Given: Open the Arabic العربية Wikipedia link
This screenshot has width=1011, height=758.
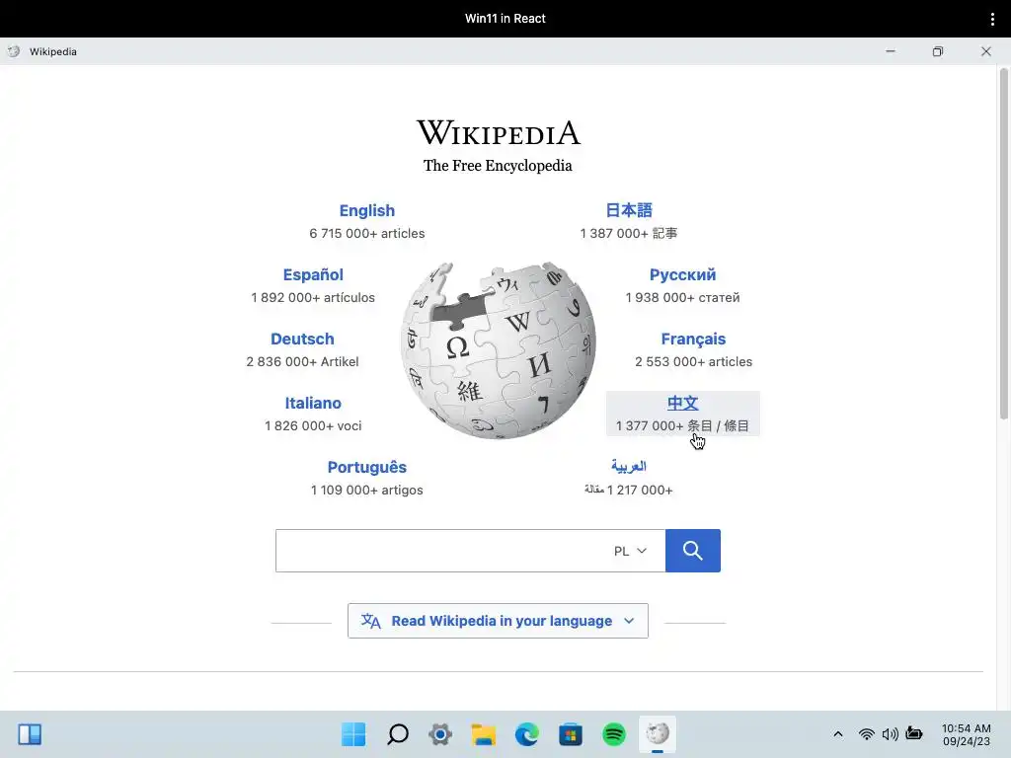Looking at the screenshot, I should coord(629,466).
